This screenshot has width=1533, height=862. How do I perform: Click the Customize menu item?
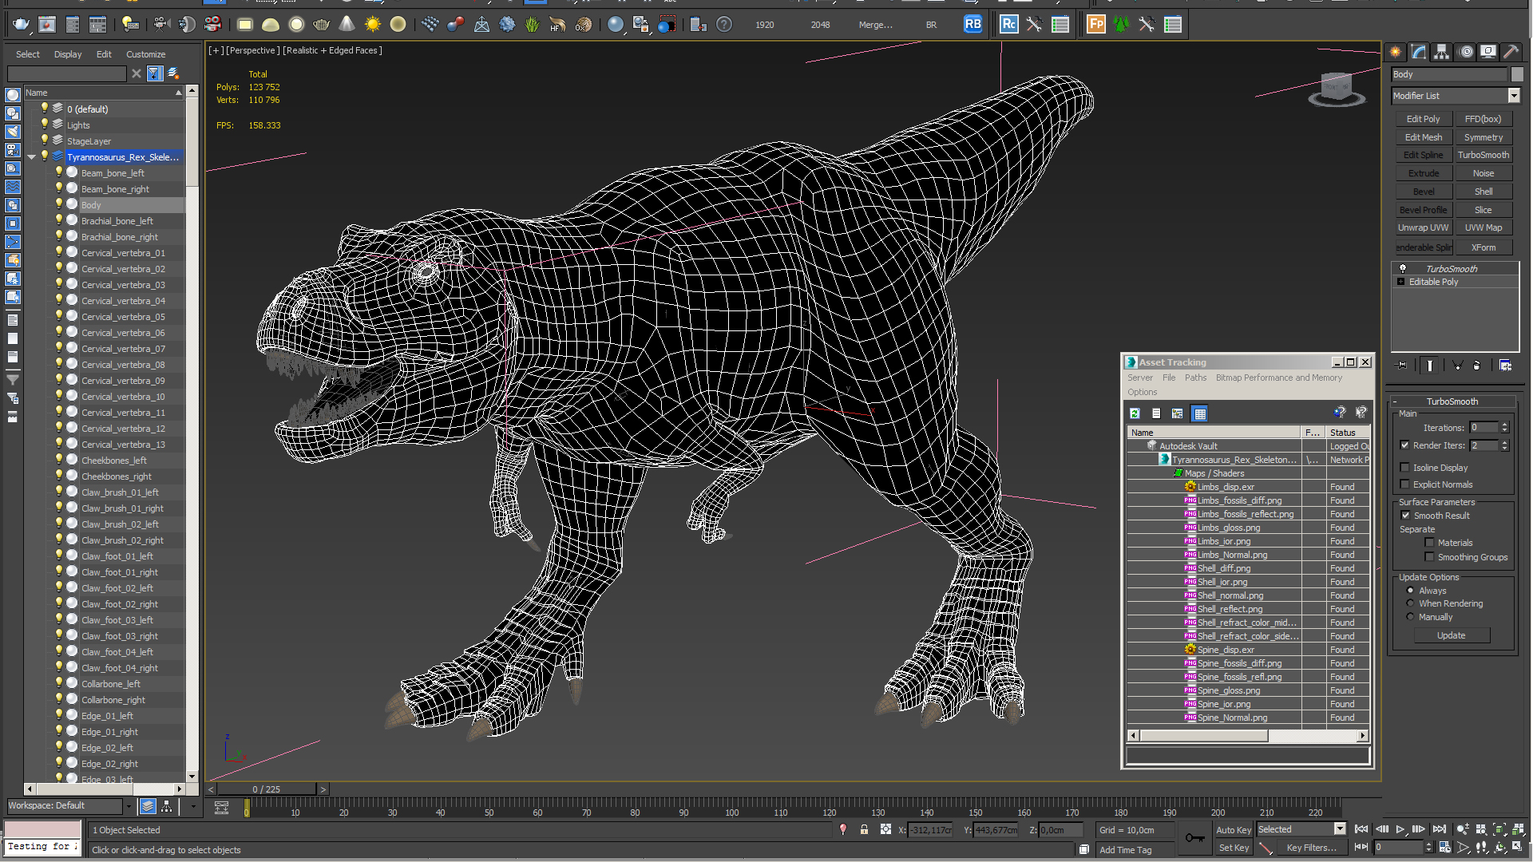[x=145, y=53]
